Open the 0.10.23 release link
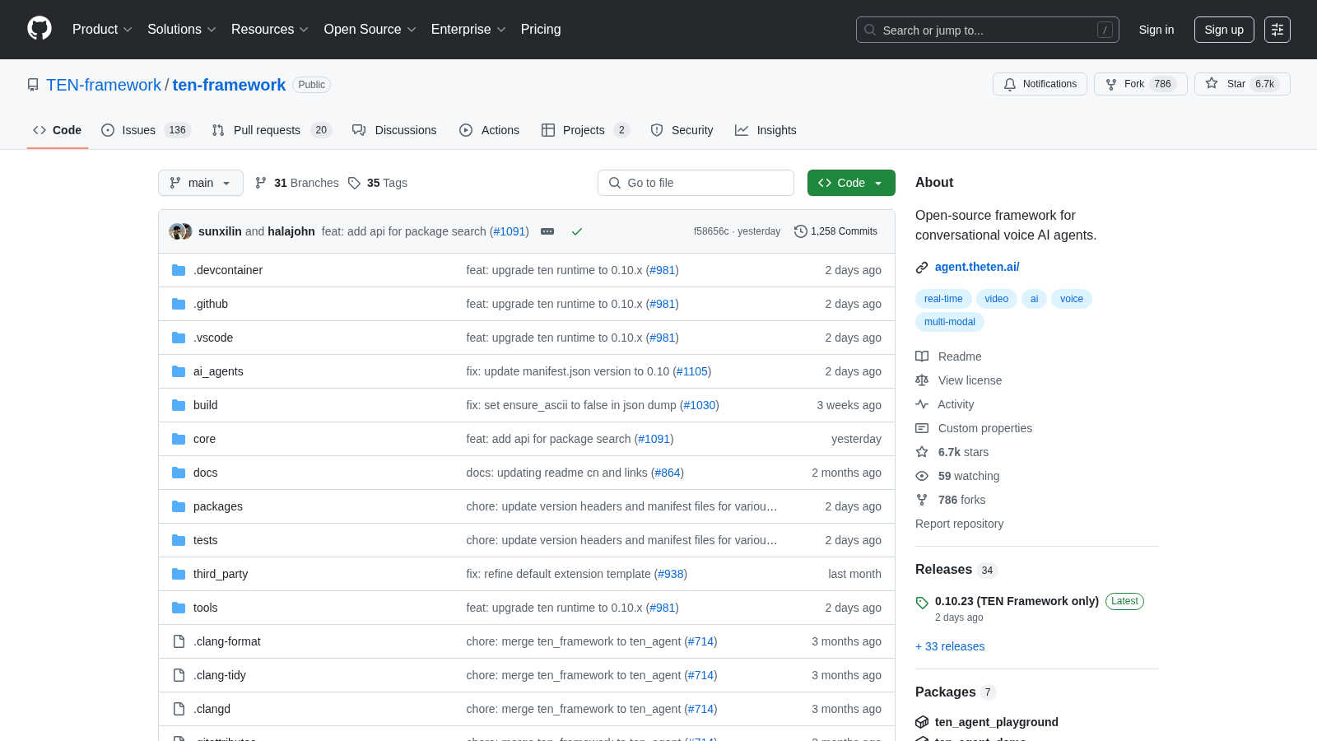The width and height of the screenshot is (1317, 741). pos(1017,601)
